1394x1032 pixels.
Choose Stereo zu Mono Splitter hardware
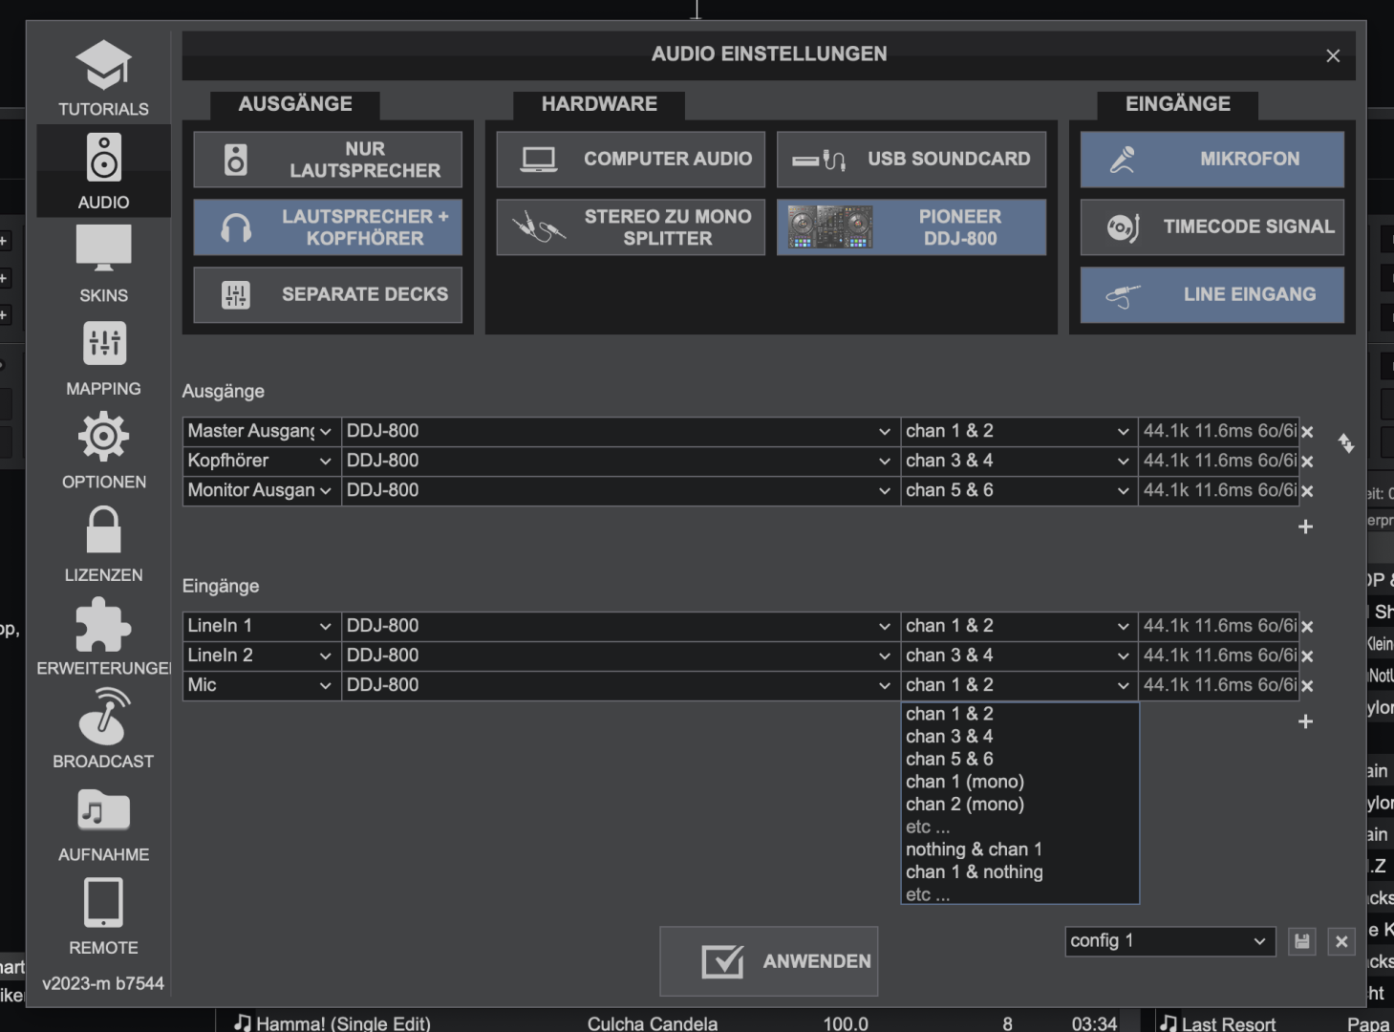tap(631, 227)
